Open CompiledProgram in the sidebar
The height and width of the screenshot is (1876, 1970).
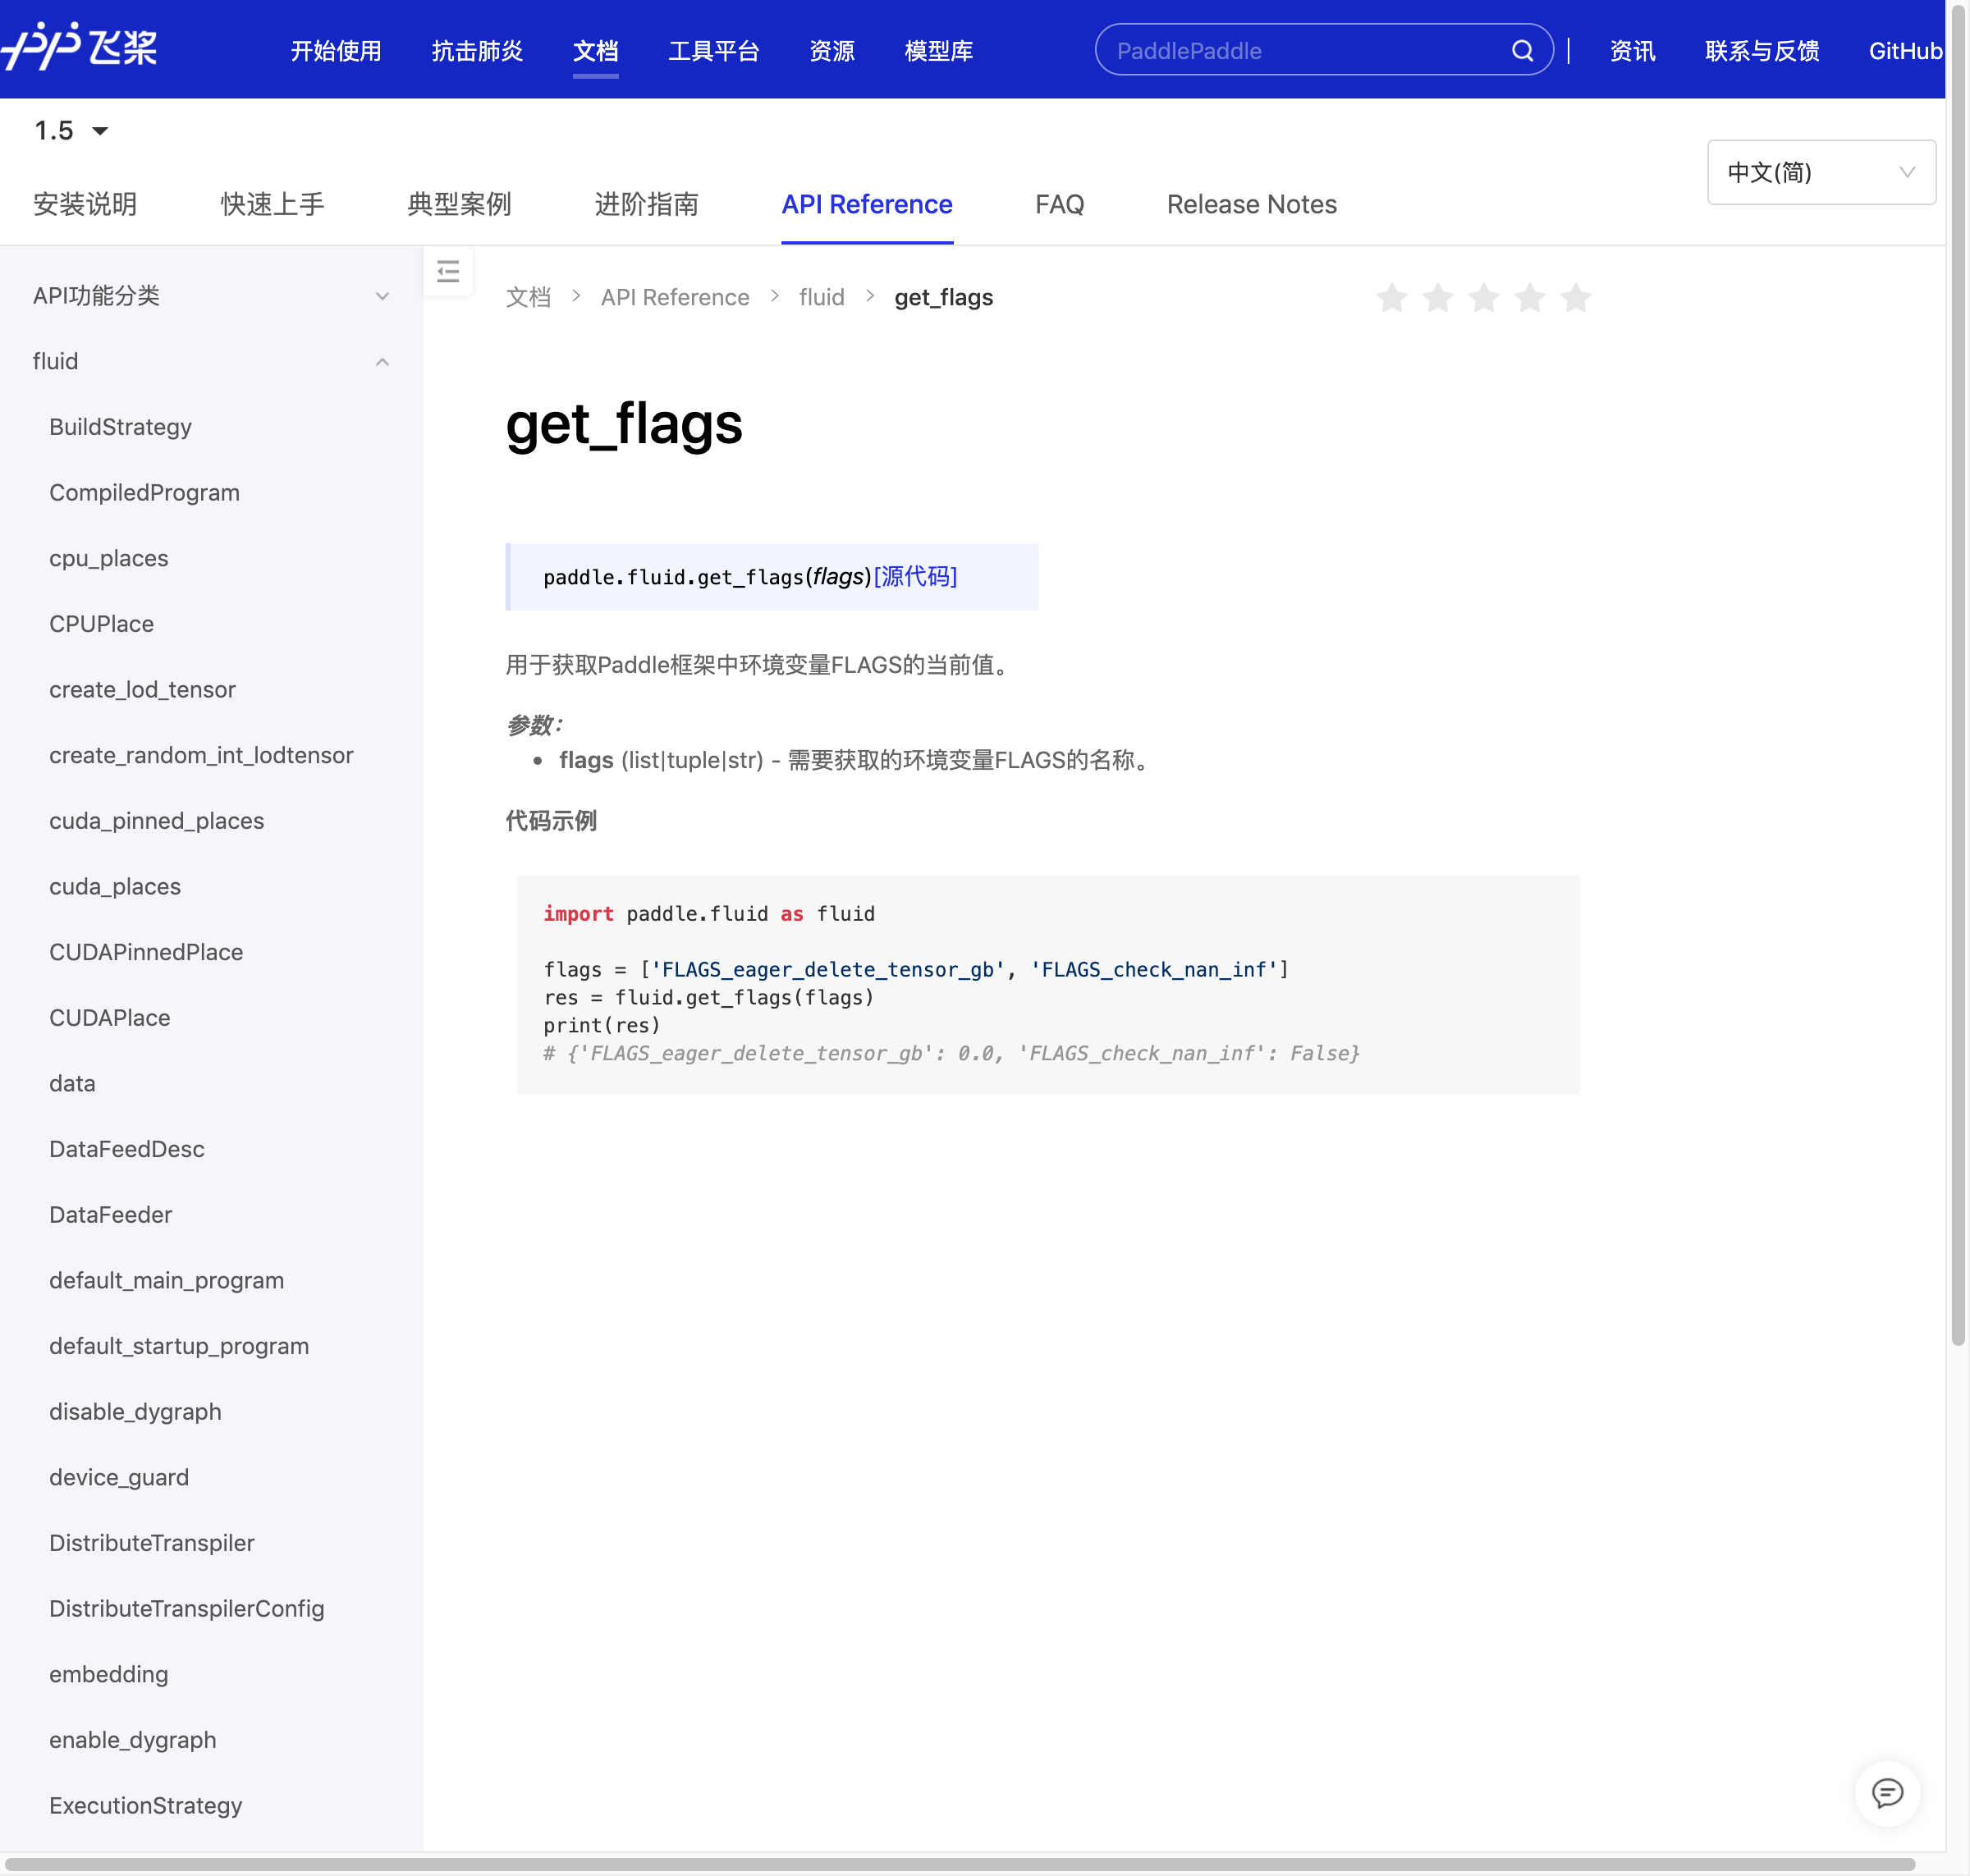point(144,492)
